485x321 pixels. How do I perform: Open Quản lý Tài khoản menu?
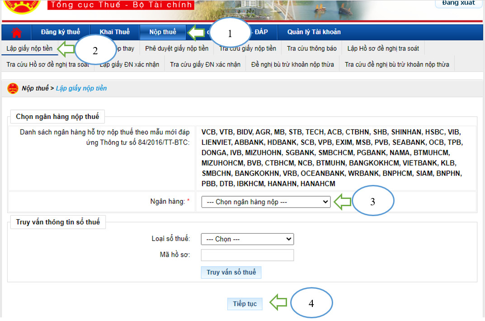coord(314,32)
